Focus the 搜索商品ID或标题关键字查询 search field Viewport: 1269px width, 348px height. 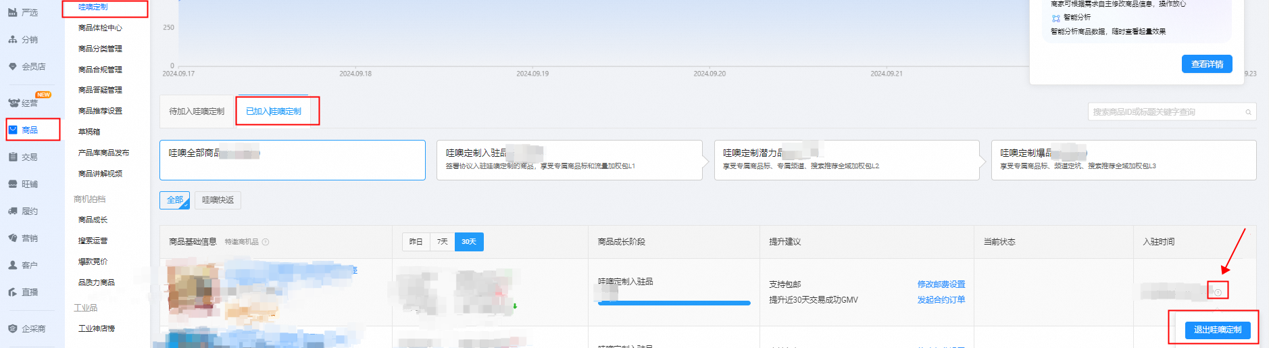pos(1172,112)
